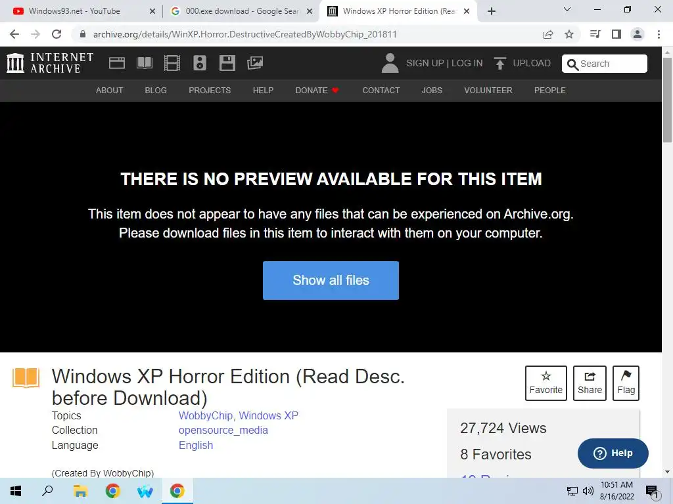
Task: Open the JOBS menu item
Action: point(432,91)
